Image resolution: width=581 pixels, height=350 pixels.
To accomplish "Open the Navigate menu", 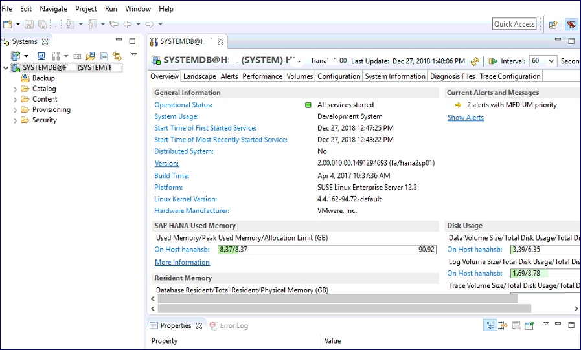I will coord(53,9).
